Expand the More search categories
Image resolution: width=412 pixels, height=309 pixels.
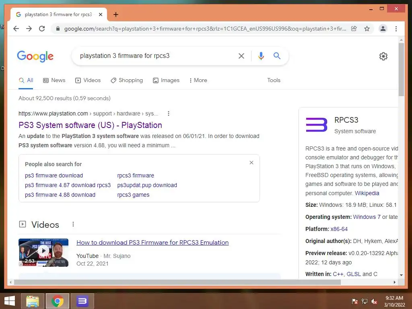198,80
